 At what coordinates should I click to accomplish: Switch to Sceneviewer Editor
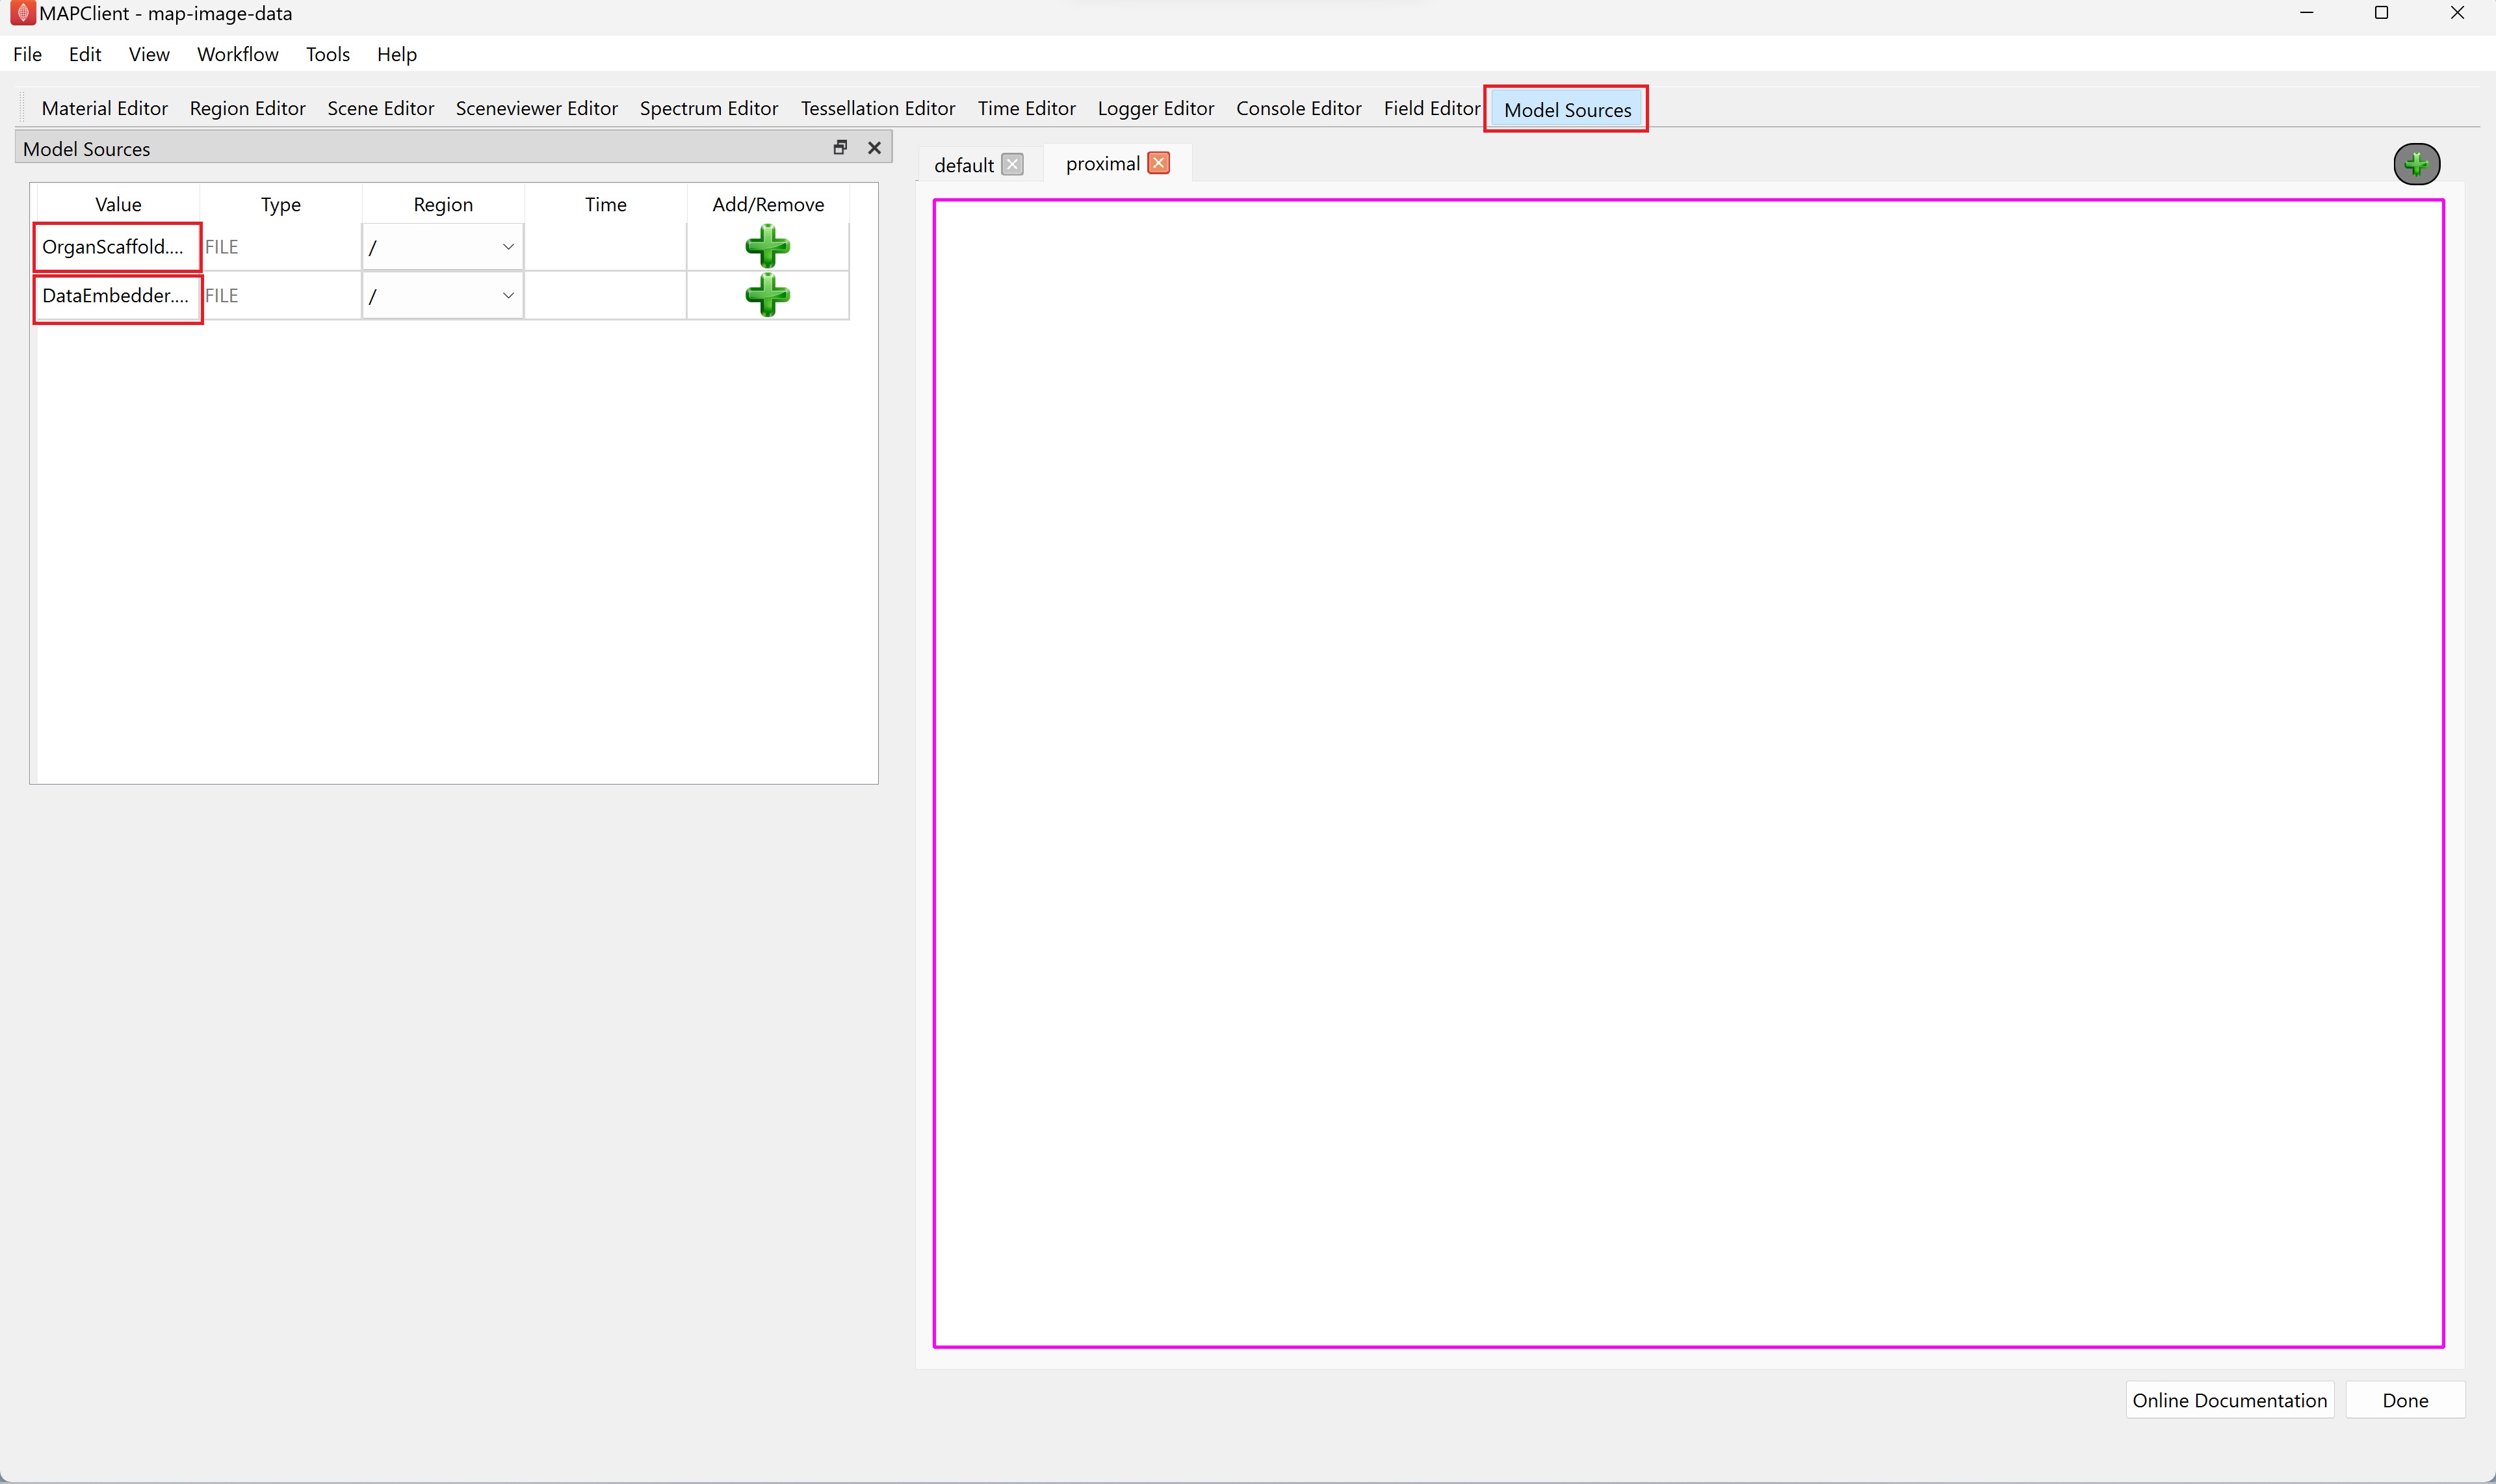pyautogui.click(x=536, y=108)
